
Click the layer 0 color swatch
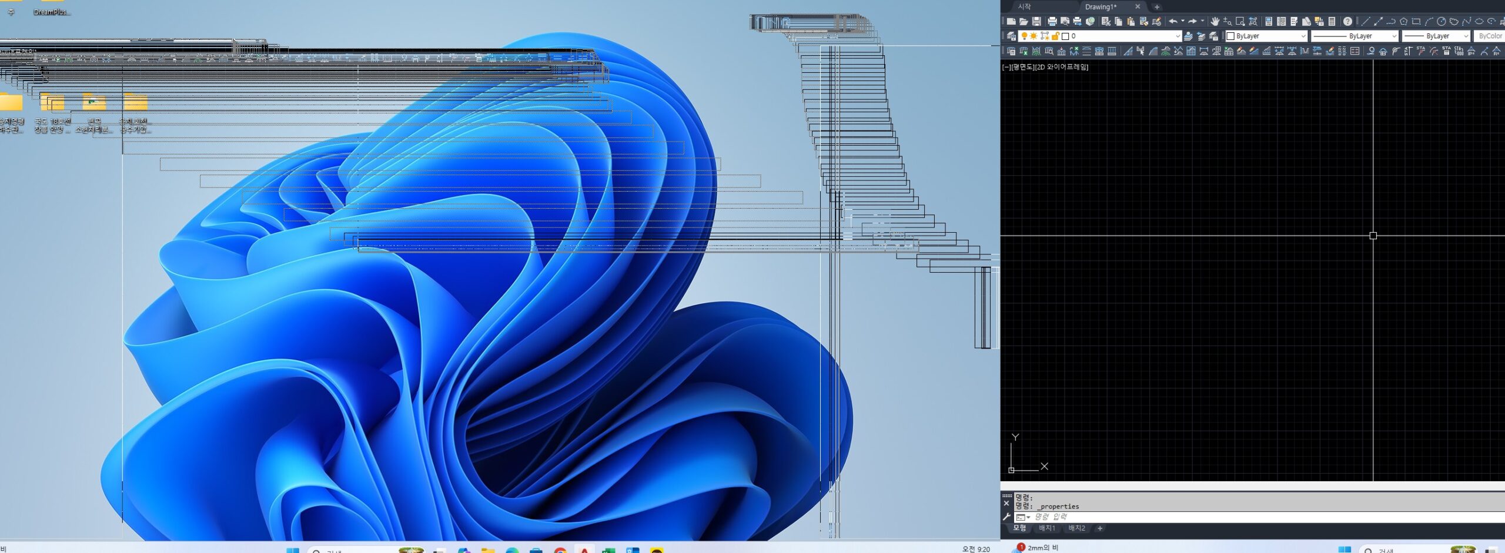tap(1065, 36)
